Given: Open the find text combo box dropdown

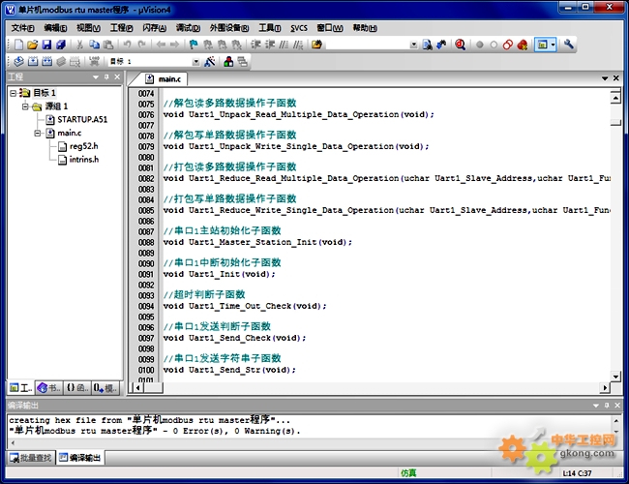Looking at the screenshot, I should pos(413,45).
